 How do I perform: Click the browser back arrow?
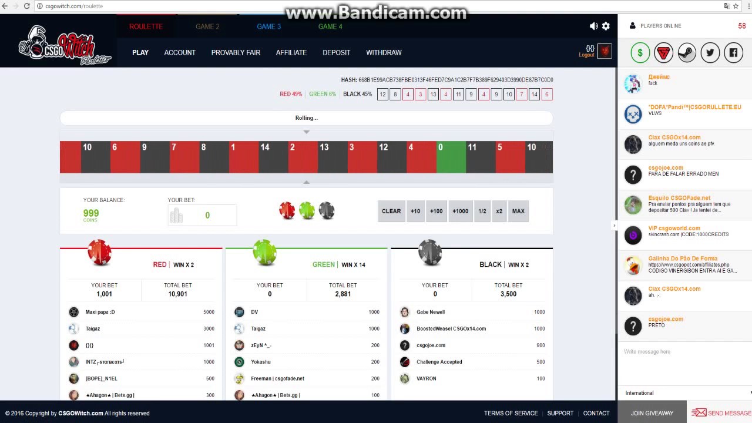pos(4,6)
